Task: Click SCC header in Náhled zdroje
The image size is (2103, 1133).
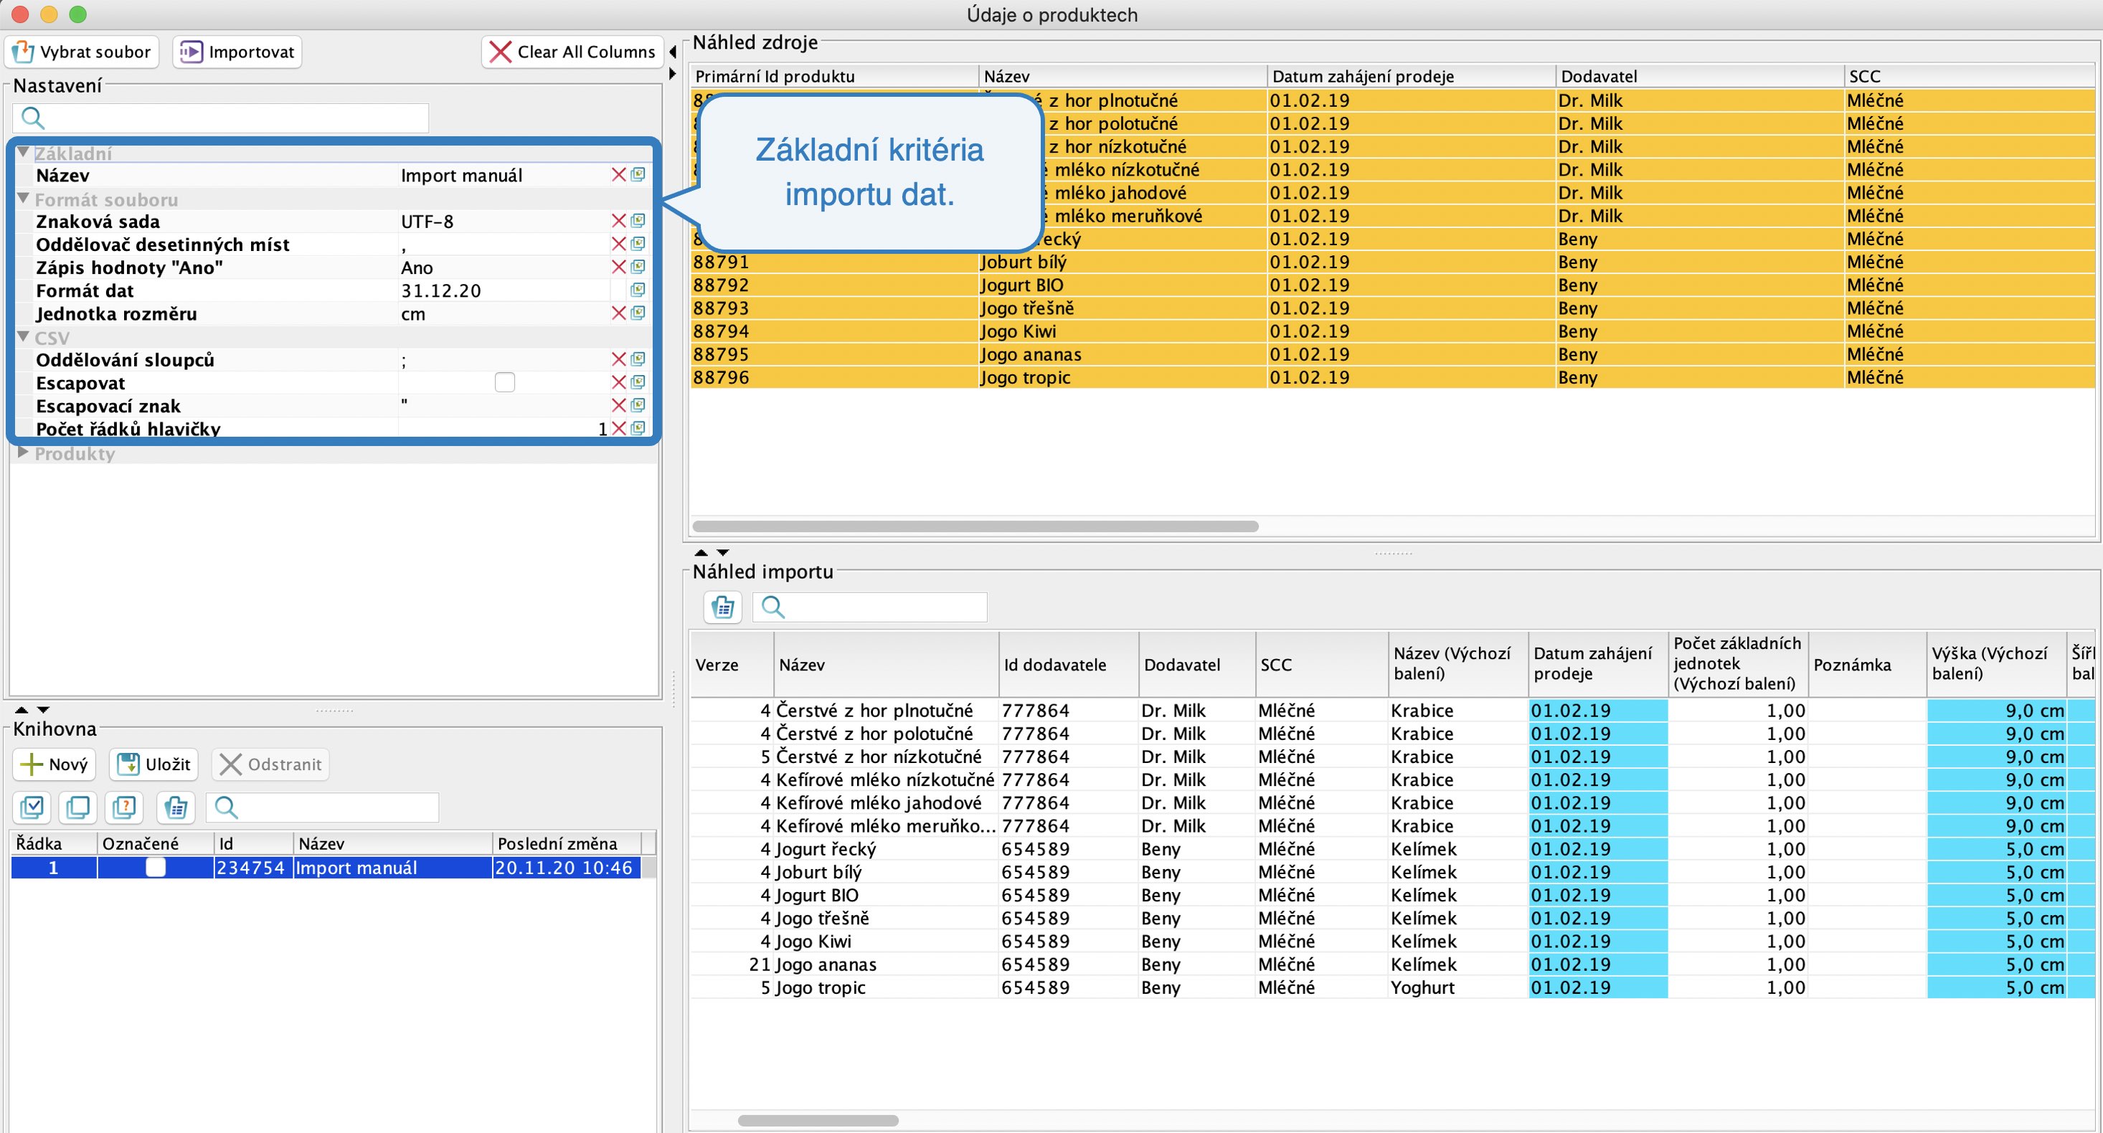Action: (x=1968, y=77)
